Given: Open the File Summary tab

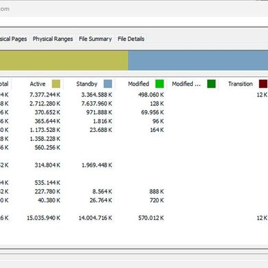Looking at the screenshot, I should [95, 39].
